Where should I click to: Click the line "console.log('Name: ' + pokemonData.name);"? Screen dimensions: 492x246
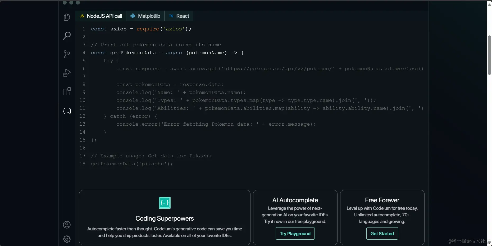coord(181,92)
